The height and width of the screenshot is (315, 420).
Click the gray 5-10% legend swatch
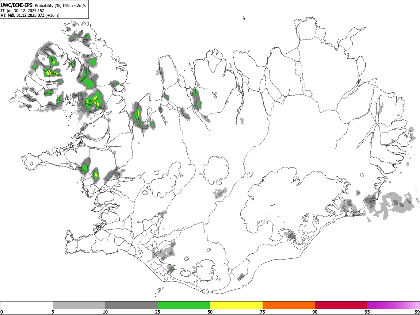79,306
